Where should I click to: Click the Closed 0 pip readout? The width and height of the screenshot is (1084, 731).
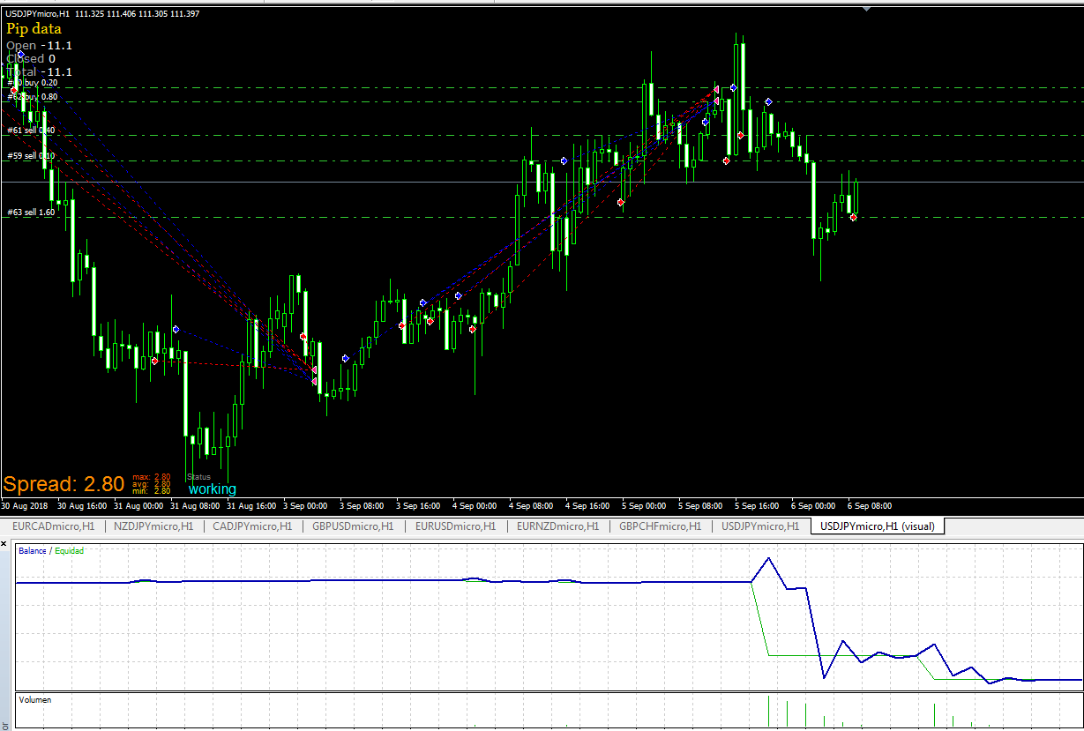click(x=31, y=59)
